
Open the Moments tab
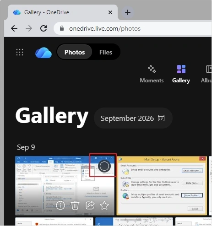(x=152, y=74)
